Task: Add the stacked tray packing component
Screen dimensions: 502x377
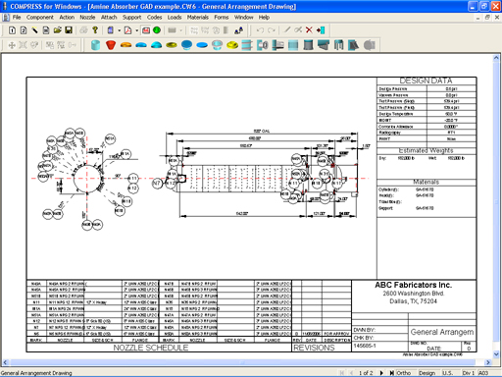Action: pos(247,45)
